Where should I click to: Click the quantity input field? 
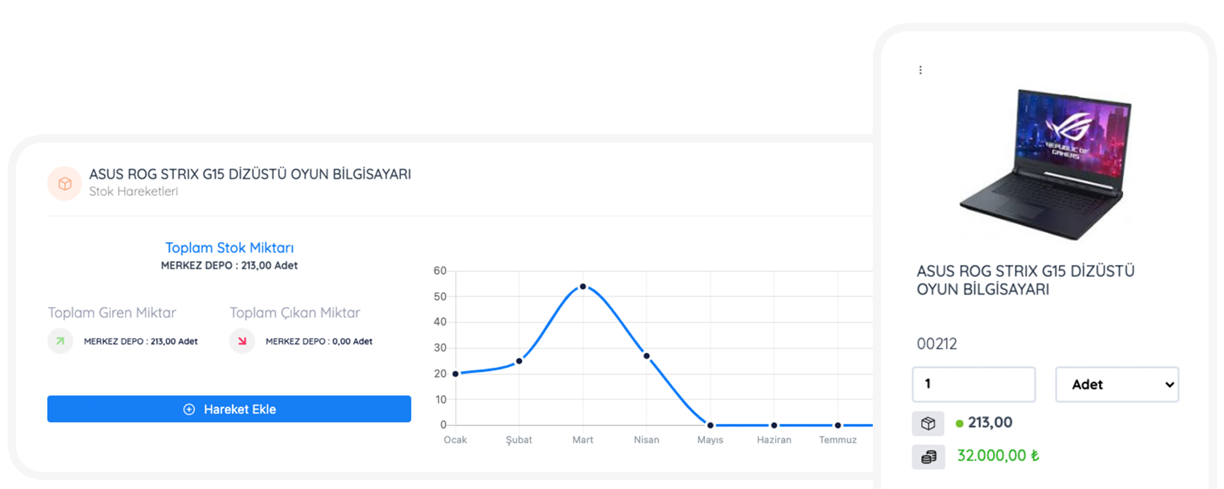click(973, 385)
